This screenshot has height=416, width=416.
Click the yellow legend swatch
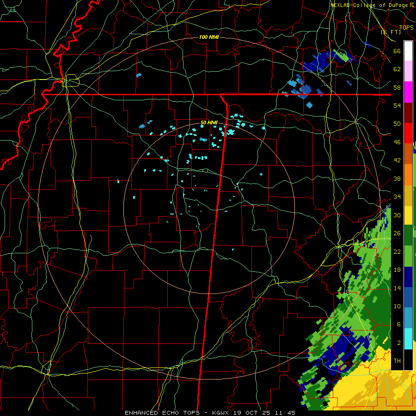408,215
